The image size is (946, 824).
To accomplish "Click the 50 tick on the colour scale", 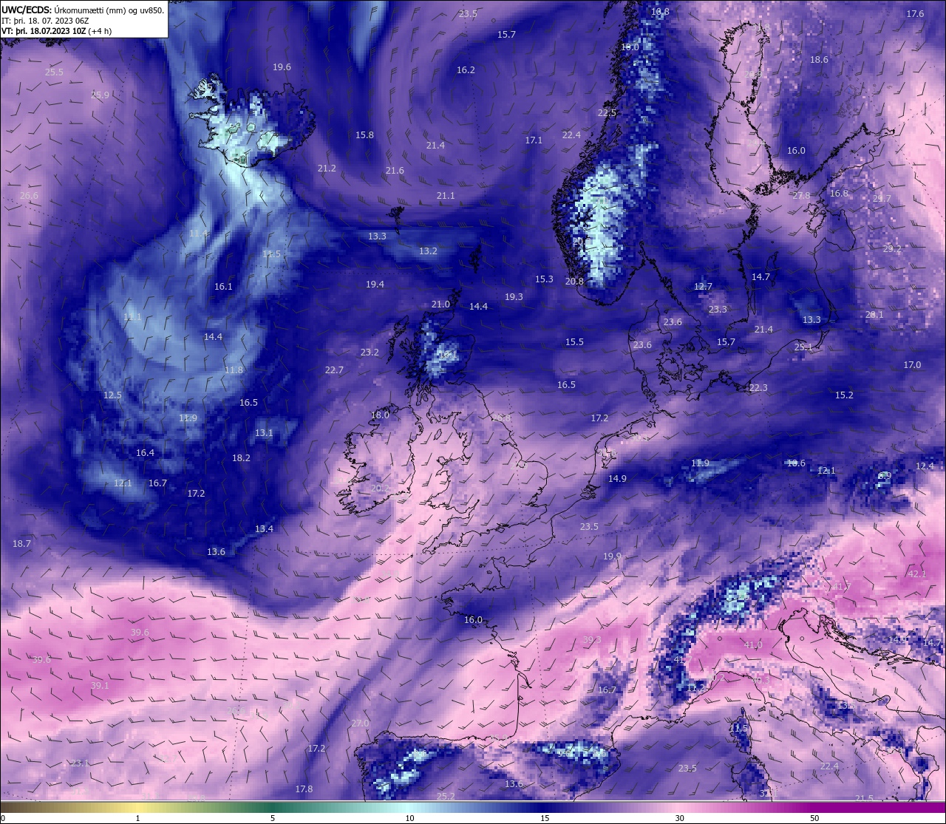I will pos(814,818).
